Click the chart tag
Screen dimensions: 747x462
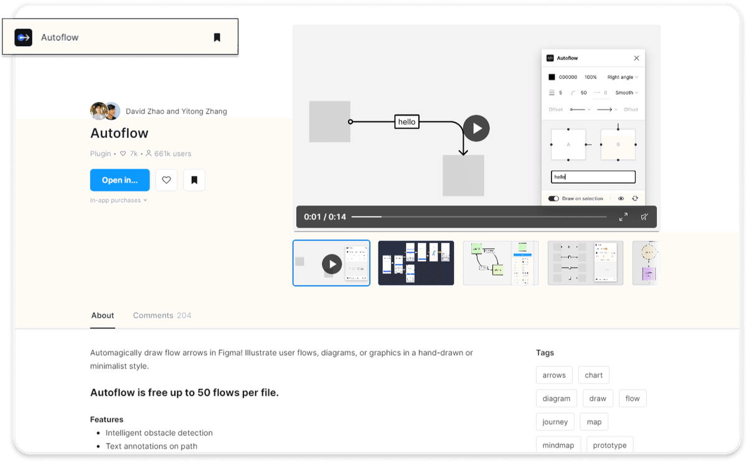point(594,375)
